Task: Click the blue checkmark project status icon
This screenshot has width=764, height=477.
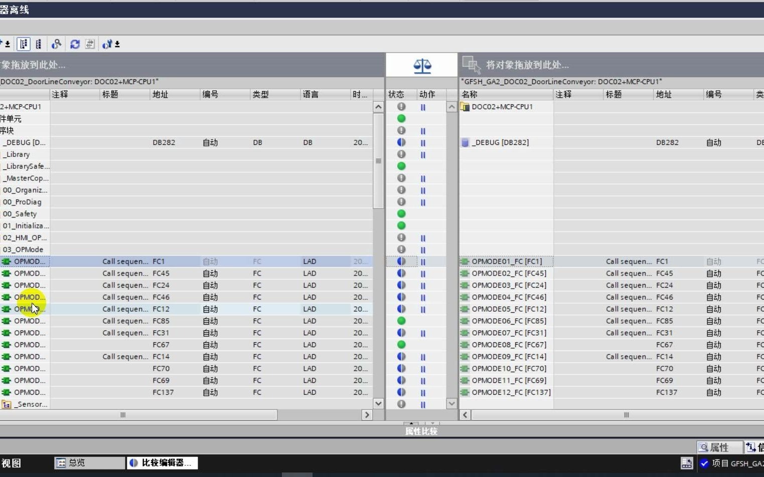Action: click(x=704, y=463)
